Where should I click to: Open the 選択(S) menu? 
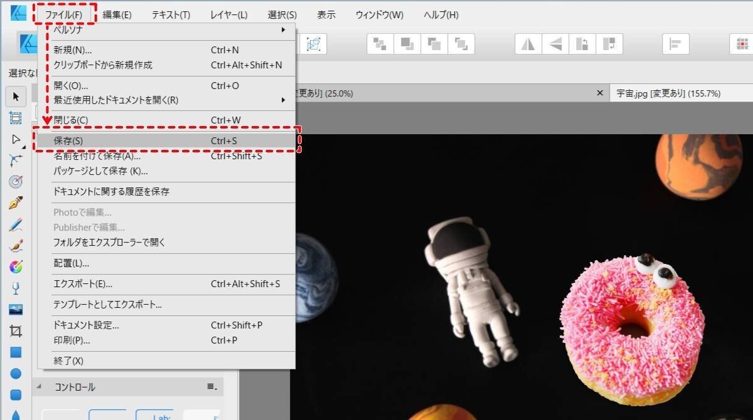(282, 14)
